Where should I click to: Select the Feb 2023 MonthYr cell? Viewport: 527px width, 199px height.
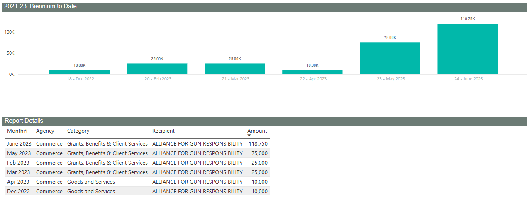(x=18, y=163)
